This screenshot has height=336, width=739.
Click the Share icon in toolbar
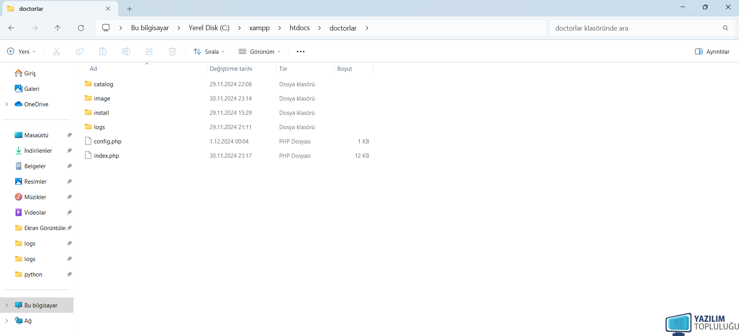coord(149,51)
